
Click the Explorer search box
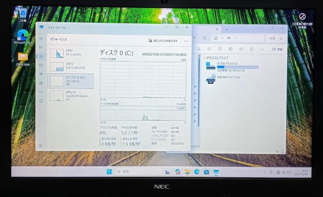click(276, 38)
